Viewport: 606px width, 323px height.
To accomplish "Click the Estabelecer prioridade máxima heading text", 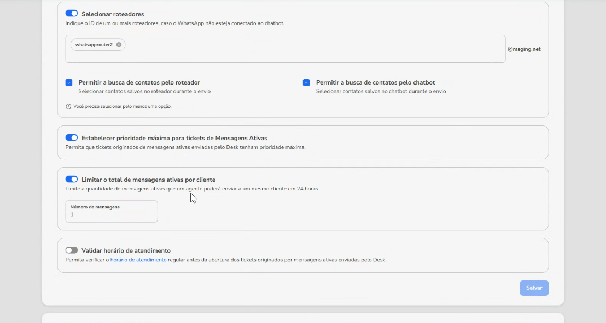I will (x=174, y=138).
